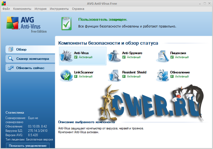Click the magnifier scanner icon
The height and width of the screenshot is (149, 213).
pos(11,59)
